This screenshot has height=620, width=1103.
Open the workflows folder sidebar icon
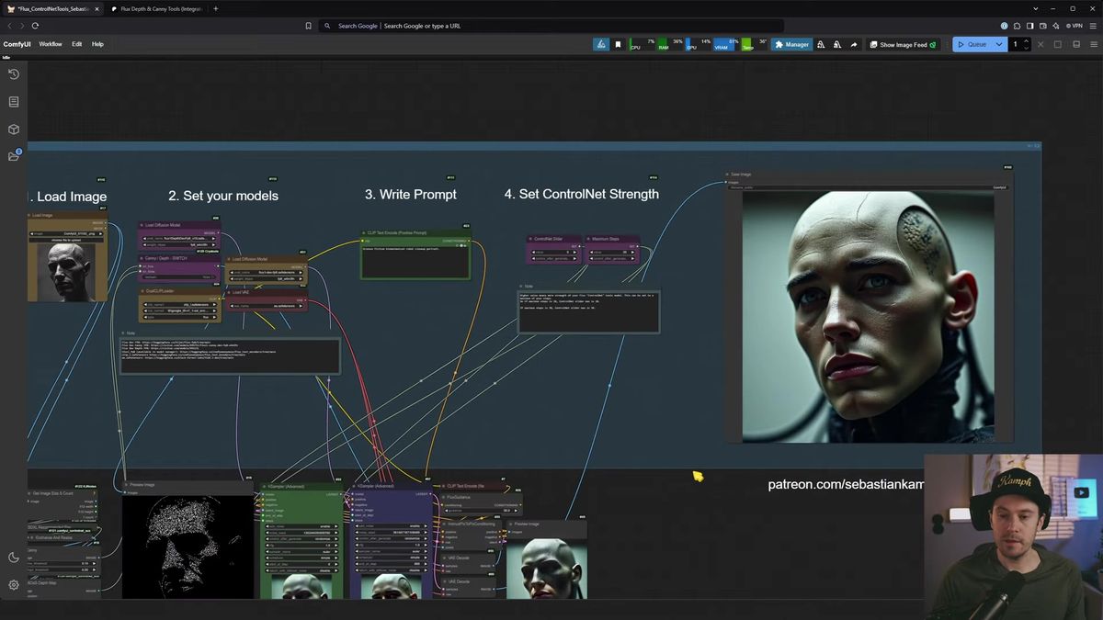(14, 156)
